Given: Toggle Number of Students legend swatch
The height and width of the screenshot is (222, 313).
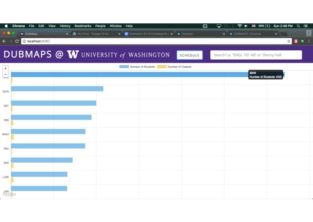Looking at the screenshot, I should point(124,67).
